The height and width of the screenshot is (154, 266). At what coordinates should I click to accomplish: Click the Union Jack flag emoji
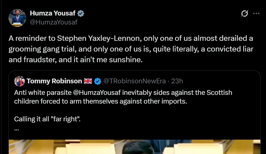[88, 81]
